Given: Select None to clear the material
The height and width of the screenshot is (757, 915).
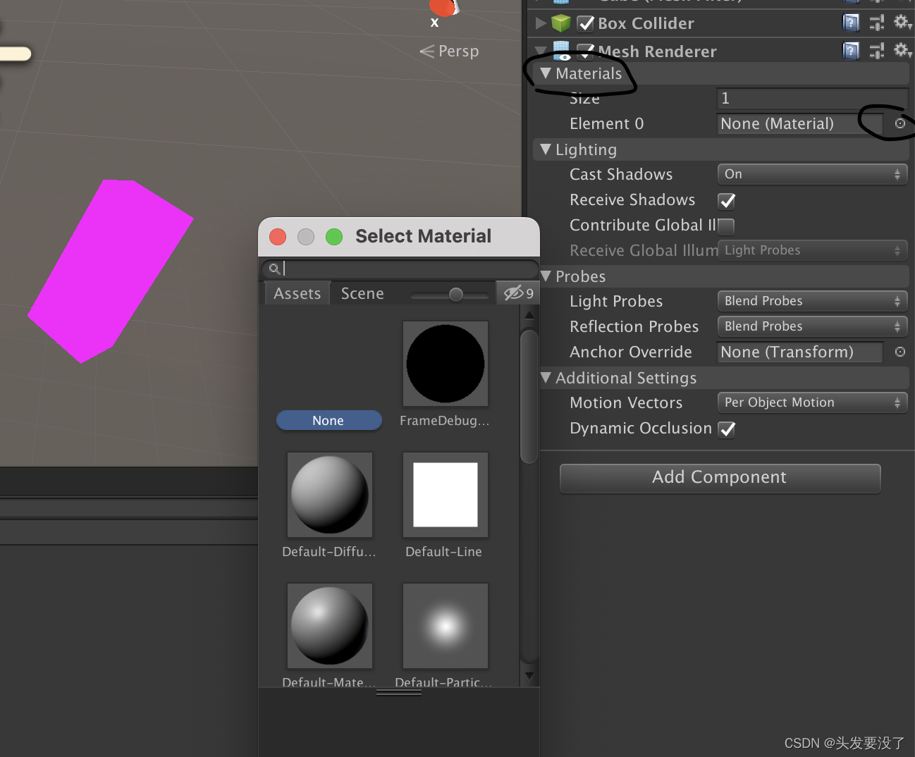Looking at the screenshot, I should (x=328, y=420).
